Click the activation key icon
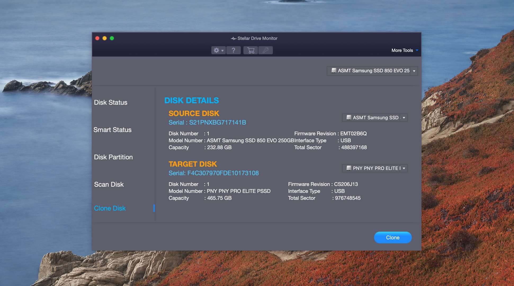This screenshot has height=286, width=514. click(265, 50)
